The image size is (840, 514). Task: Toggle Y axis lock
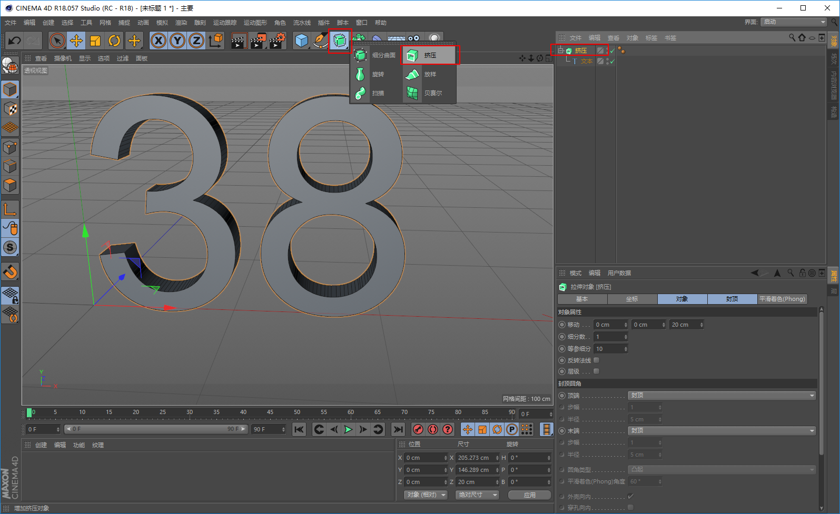click(177, 41)
